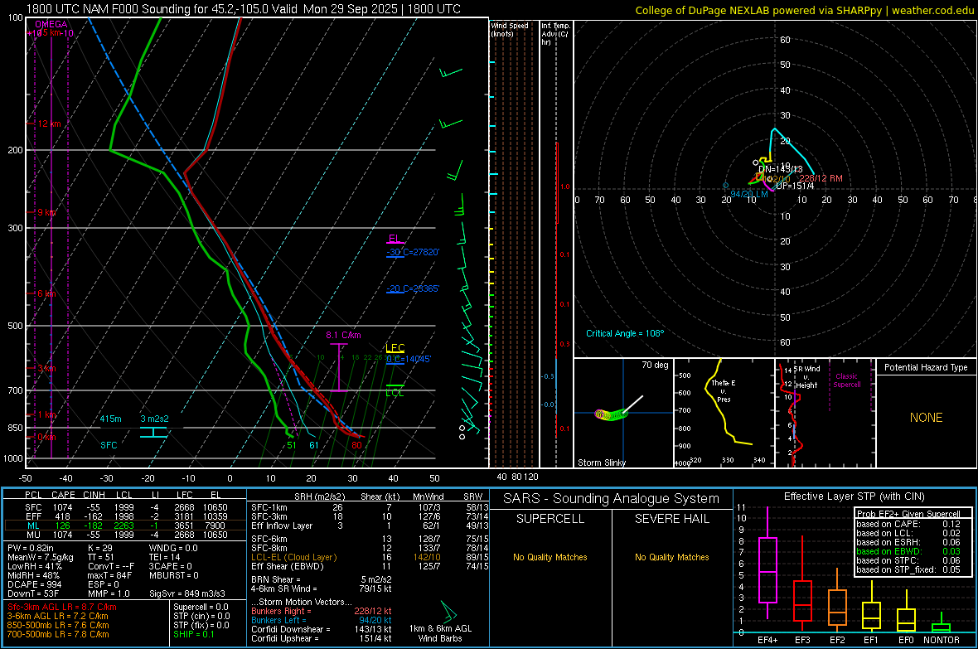
Task: Click the 8.1 C/km lapse rate label
Action: tap(343, 335)
